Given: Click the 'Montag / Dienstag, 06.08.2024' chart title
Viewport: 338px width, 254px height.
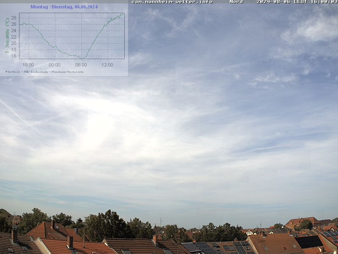Looking at the screenshot, I should [64, 7].
